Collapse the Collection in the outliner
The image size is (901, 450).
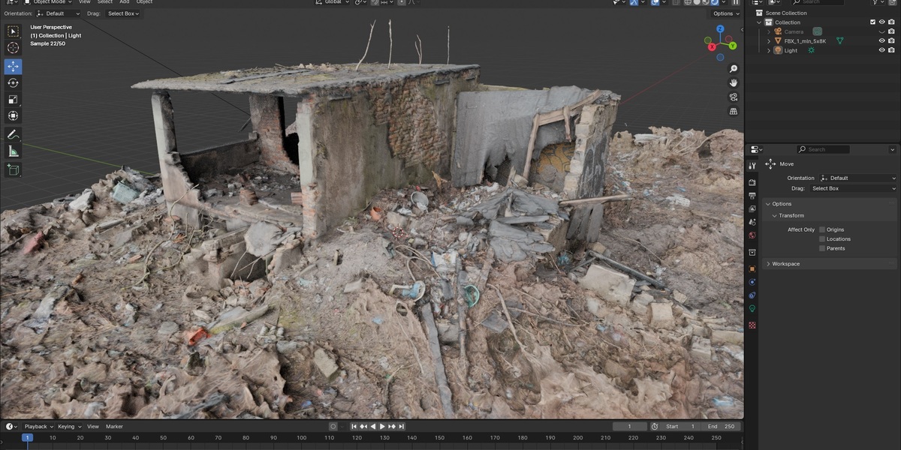(760, 22)
